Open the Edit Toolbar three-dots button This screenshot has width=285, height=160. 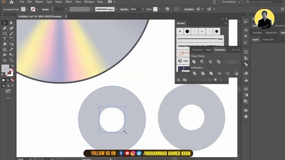point(8,98)
